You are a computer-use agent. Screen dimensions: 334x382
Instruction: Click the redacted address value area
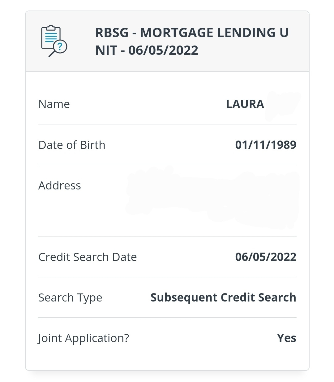pos(213,197)
